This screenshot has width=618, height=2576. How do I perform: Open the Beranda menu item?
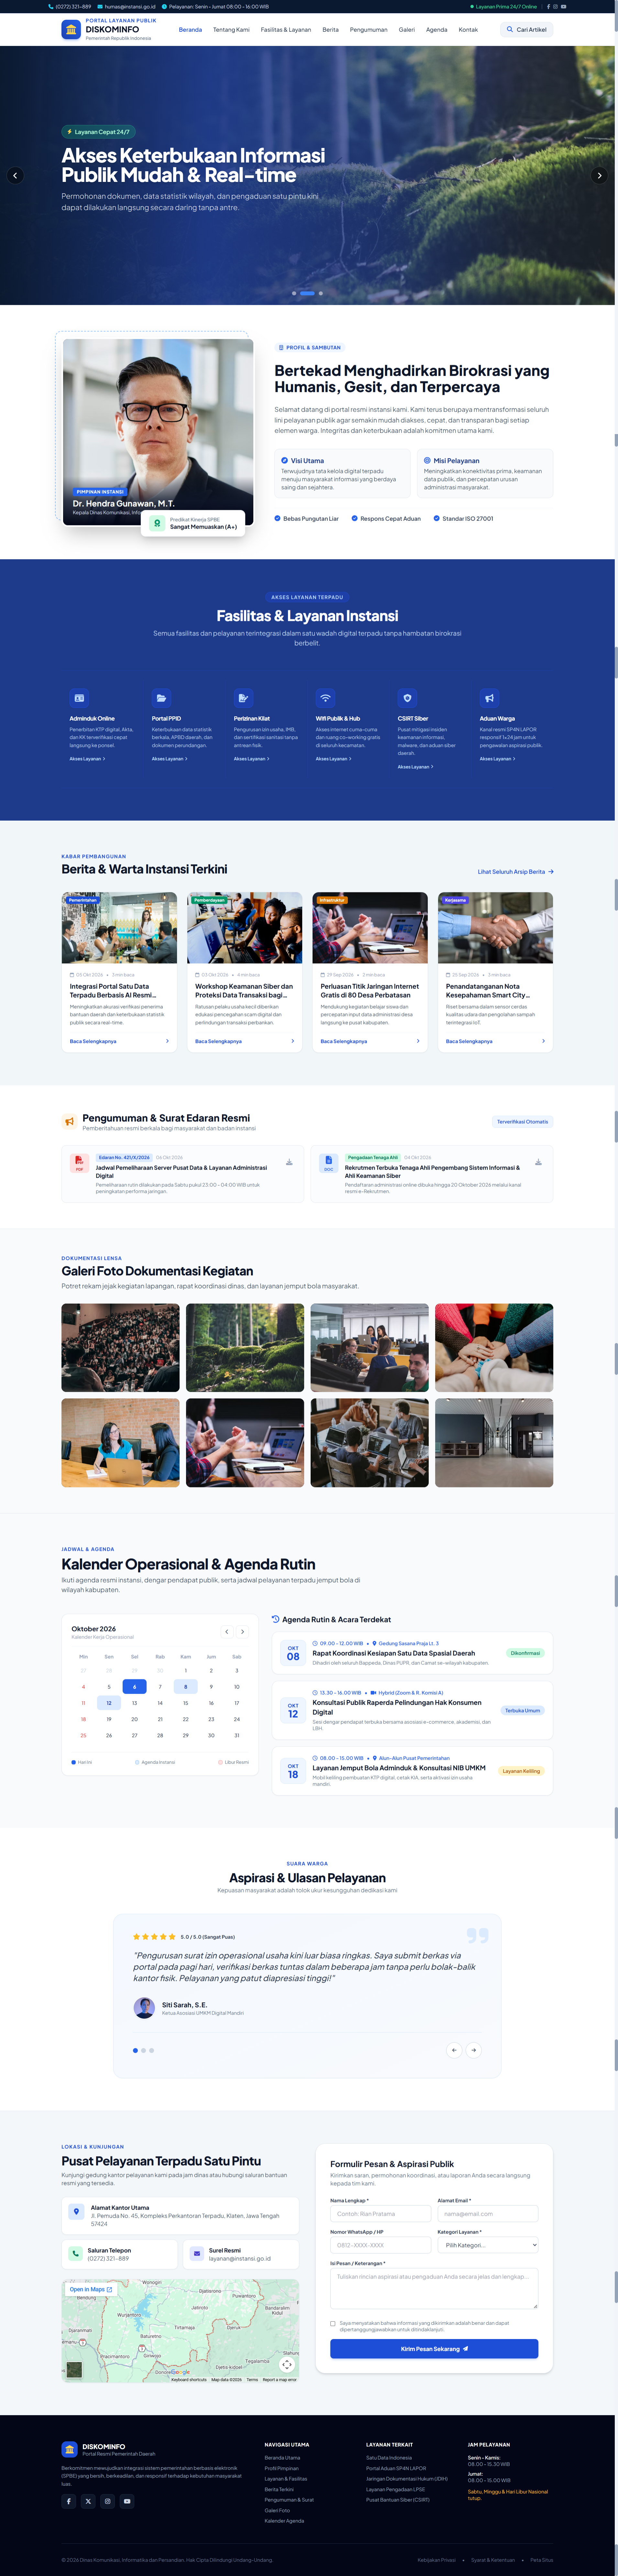coord(190,30)
